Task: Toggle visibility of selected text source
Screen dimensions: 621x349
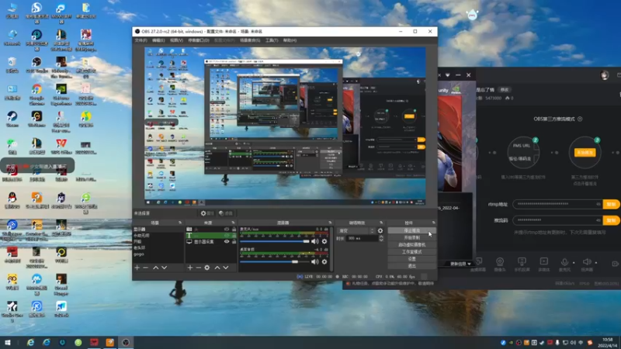Action: click(227, 236)
